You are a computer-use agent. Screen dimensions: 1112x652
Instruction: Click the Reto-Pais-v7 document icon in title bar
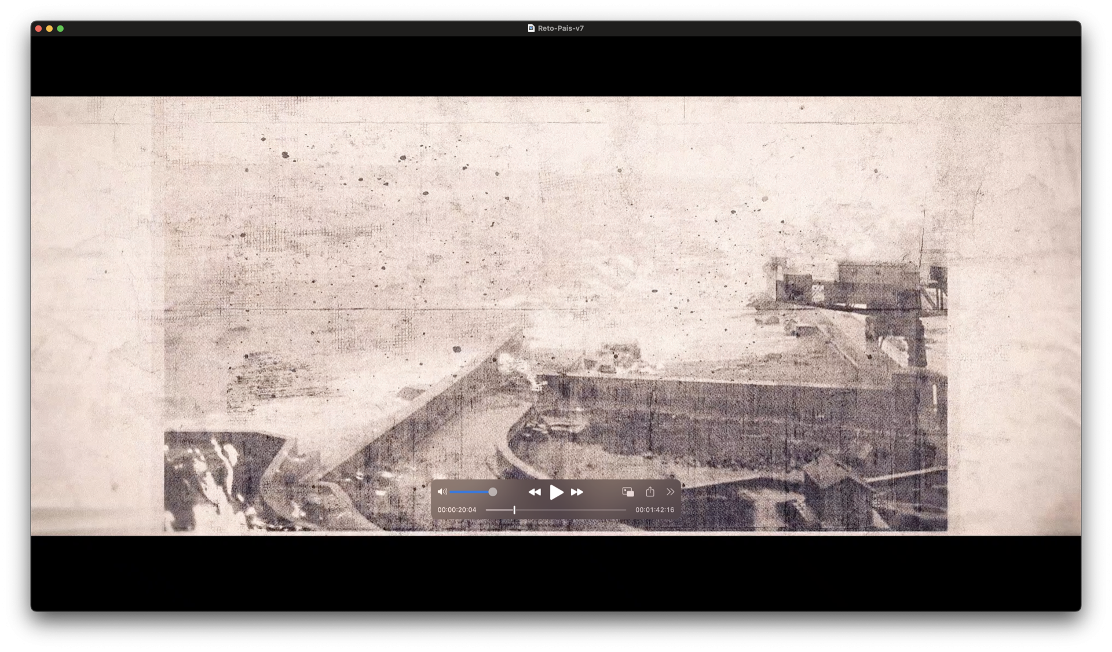[x=531, y=28]
